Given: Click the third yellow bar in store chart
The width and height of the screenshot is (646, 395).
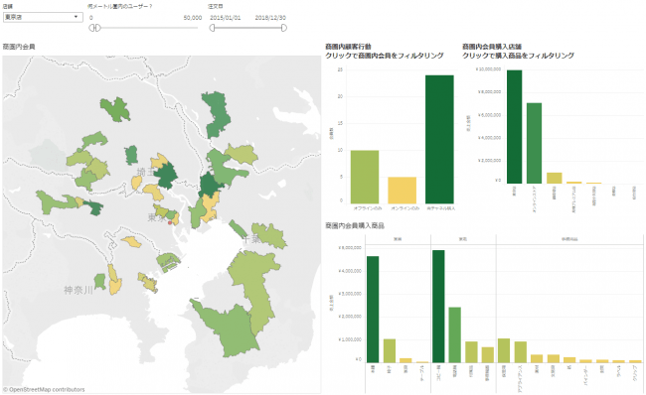Looking at the screenshot, I should coord(555,179).
